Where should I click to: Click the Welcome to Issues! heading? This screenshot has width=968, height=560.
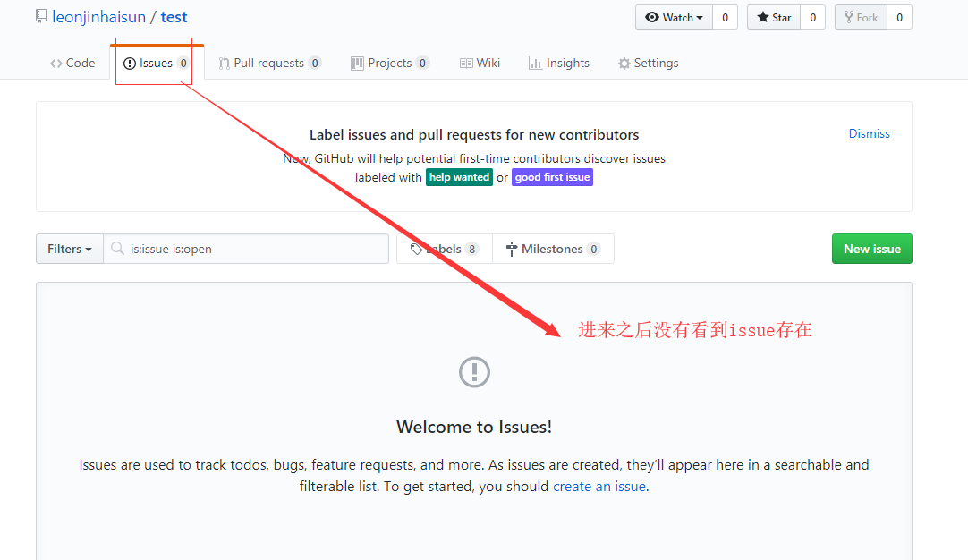click(474, 428)
